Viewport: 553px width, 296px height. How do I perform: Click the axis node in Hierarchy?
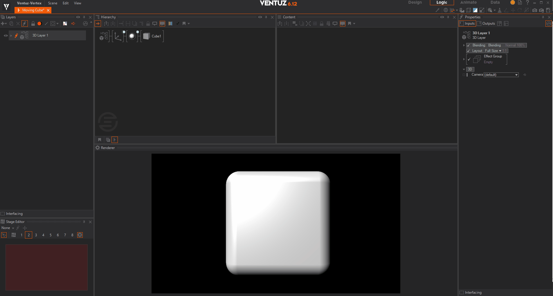point(118,36)
